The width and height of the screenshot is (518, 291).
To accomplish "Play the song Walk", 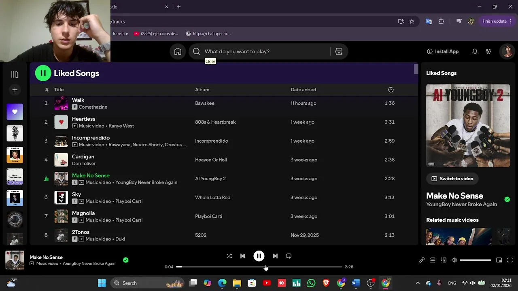I will [78, 100].
